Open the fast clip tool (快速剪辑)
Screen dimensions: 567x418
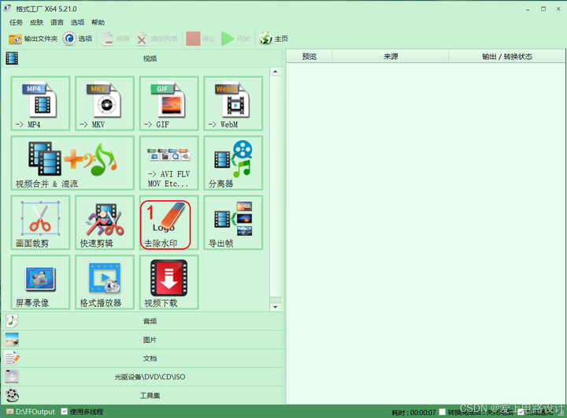[105, 222]
